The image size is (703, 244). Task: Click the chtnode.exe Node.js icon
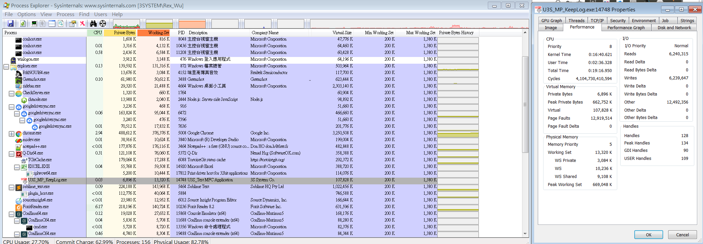click(x=24, y=100)
